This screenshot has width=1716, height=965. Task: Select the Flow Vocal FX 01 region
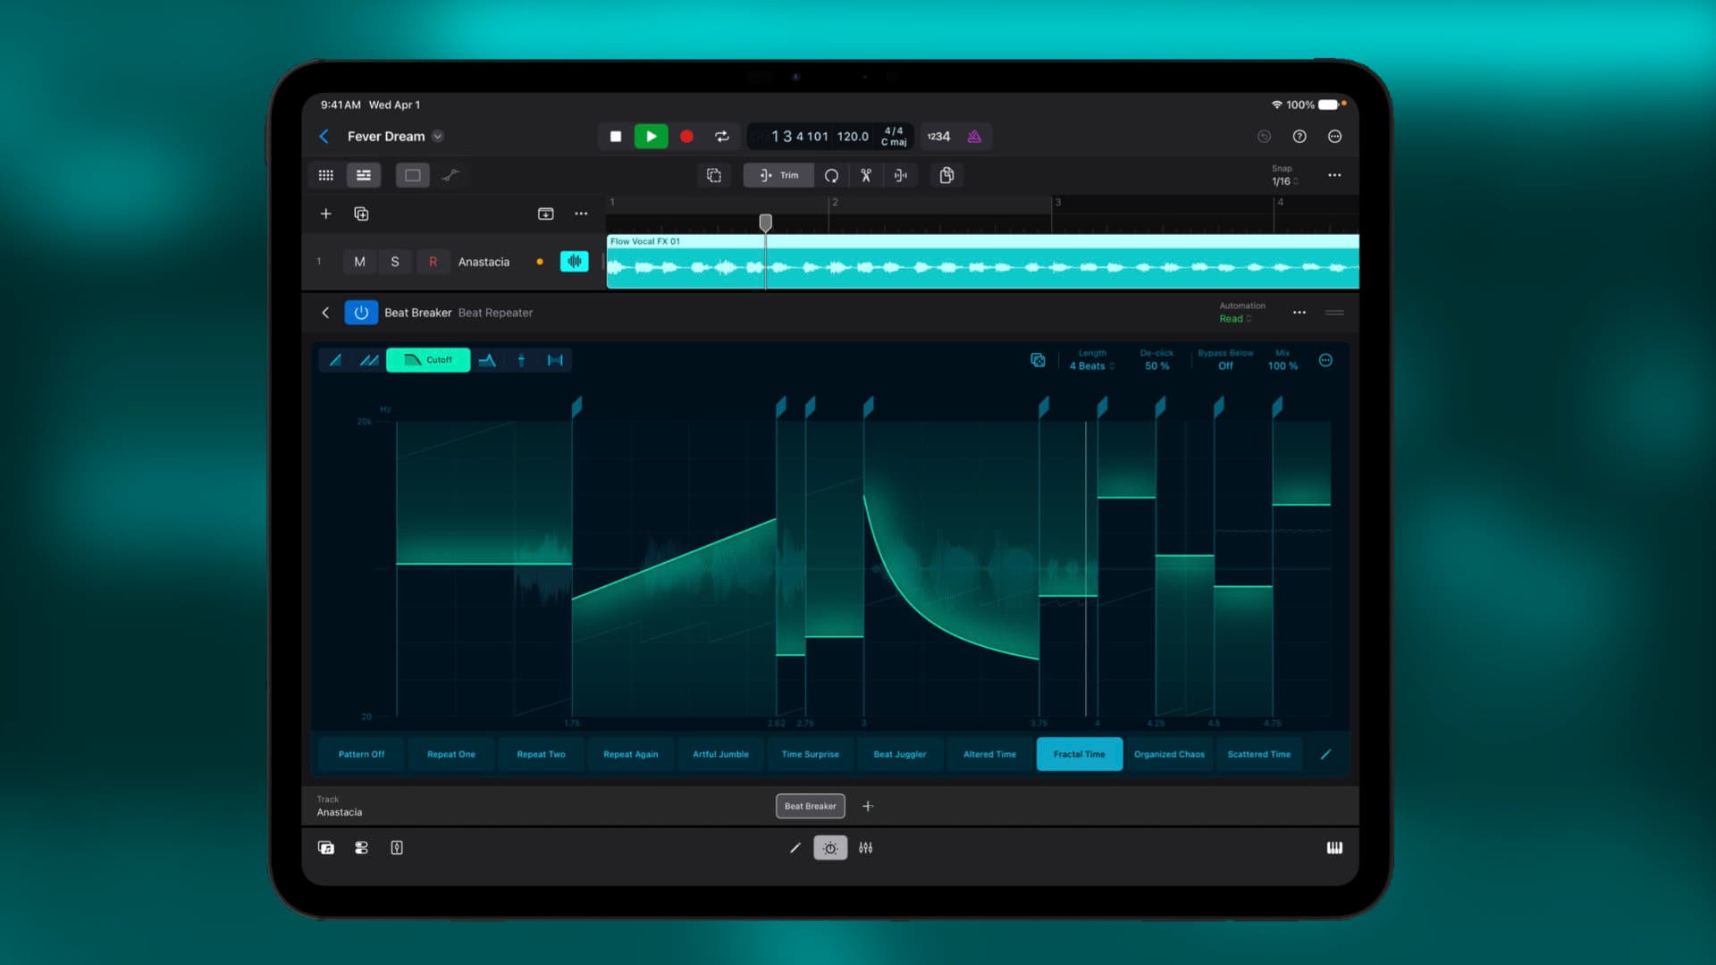[983, 262]
